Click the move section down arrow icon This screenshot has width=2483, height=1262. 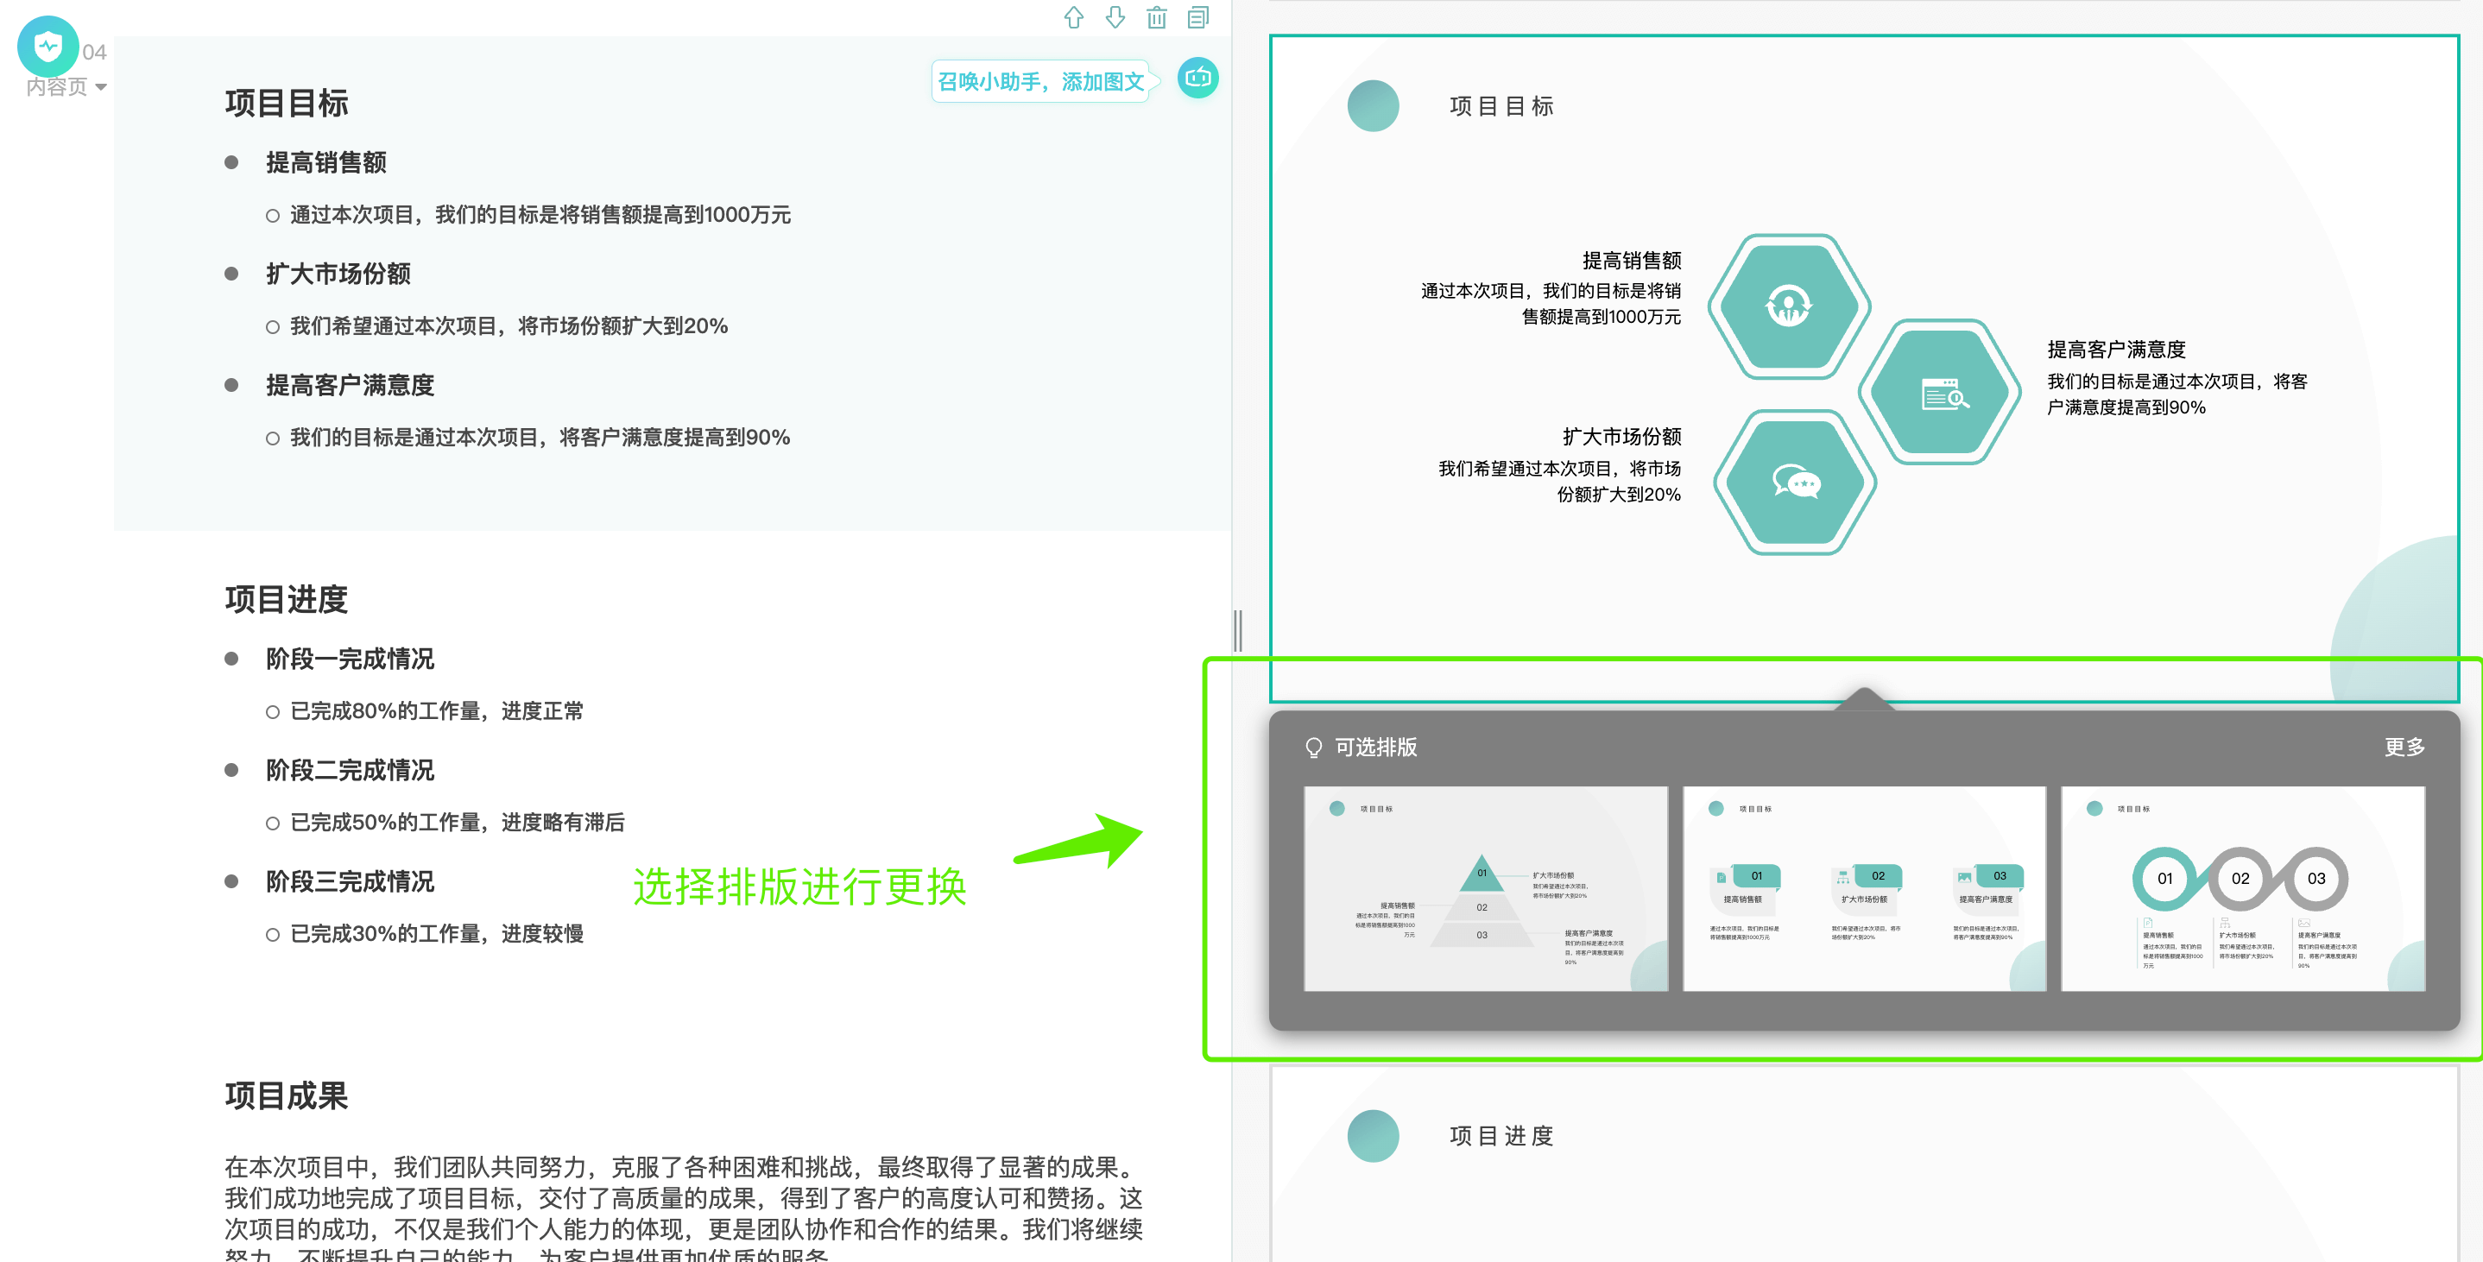(x=1115, y=17)
